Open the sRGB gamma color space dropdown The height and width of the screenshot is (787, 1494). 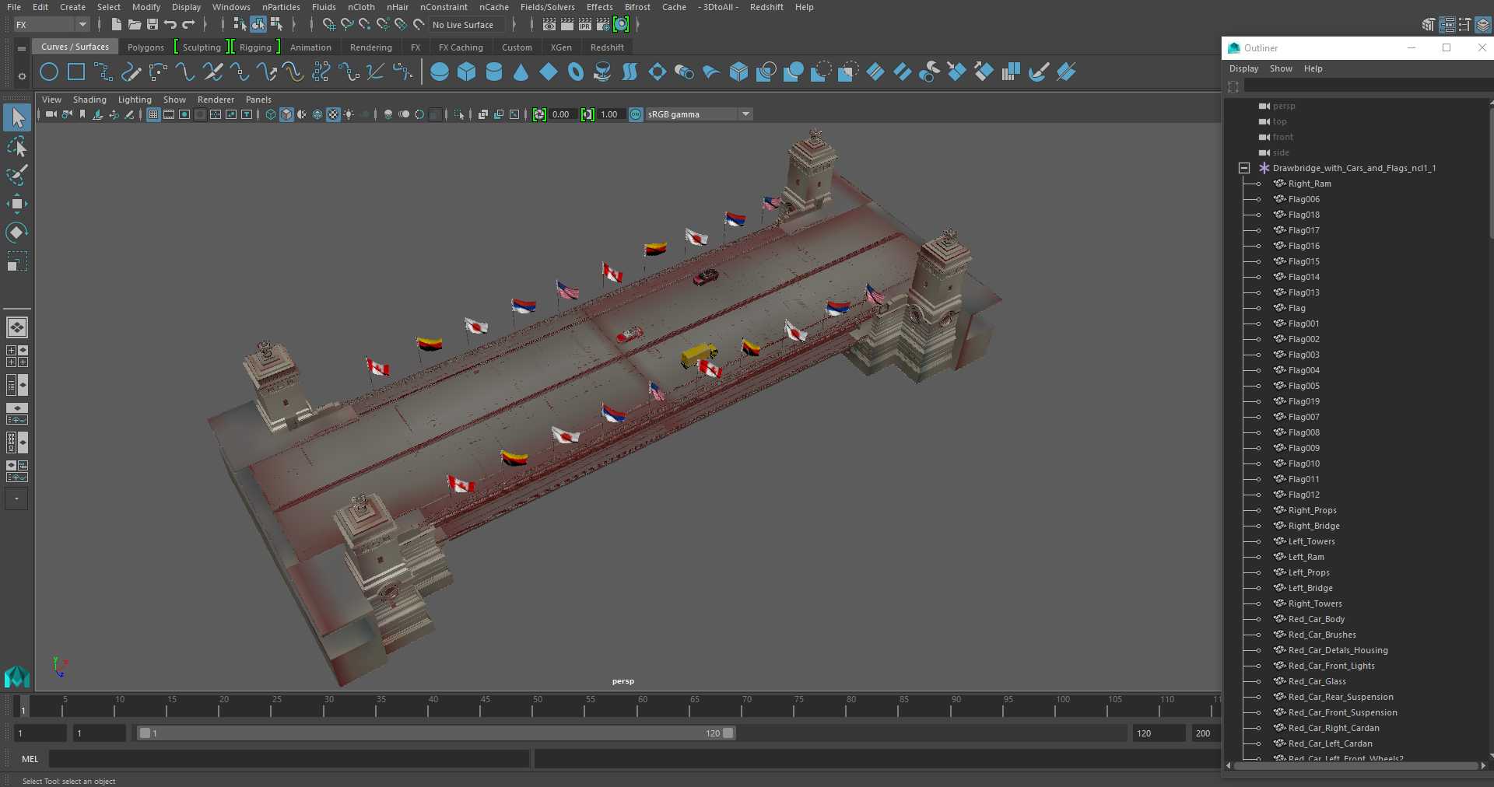click(x=699, y=114)
